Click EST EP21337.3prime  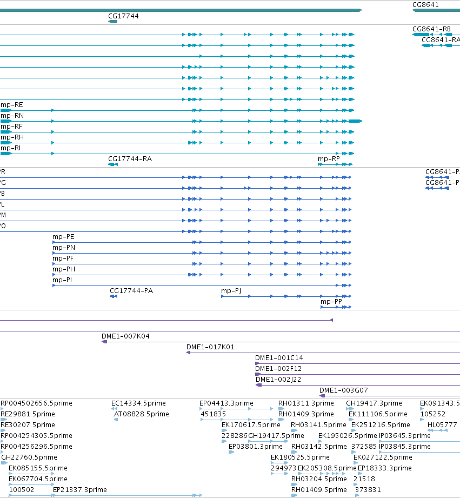coord(80,490)
